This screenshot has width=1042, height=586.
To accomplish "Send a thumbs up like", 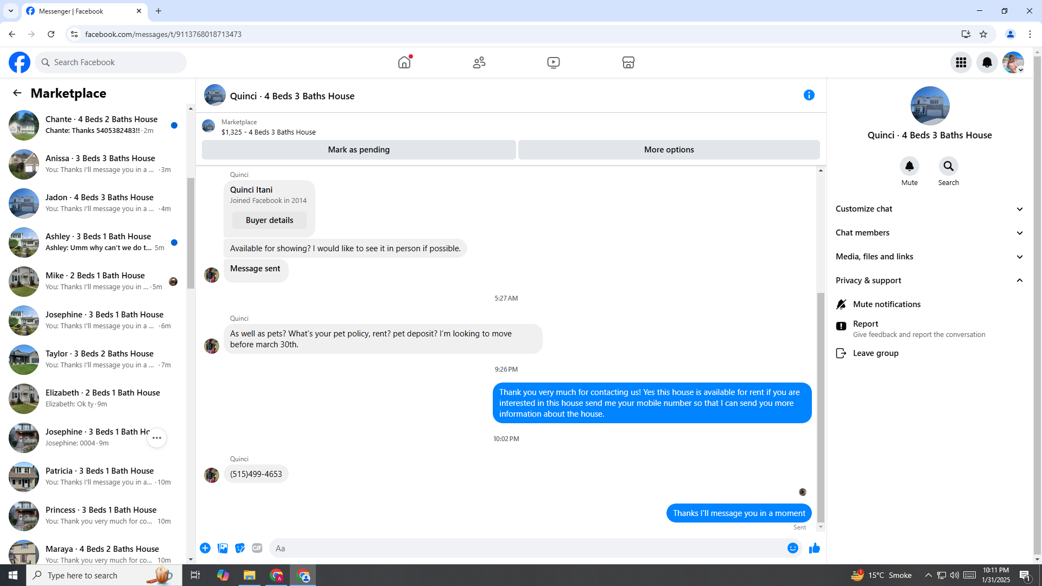I will coord(815,548).
